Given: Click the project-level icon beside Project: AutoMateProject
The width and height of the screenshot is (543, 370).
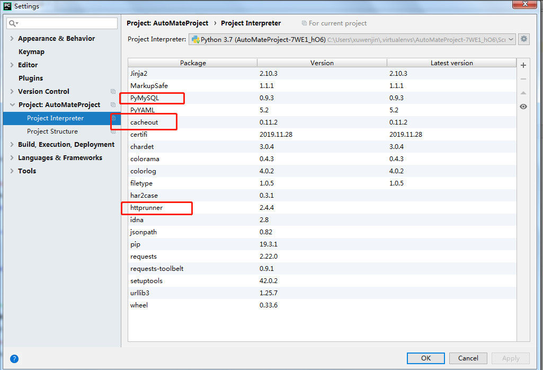Looking at the screenshot, I should point(113,104).
